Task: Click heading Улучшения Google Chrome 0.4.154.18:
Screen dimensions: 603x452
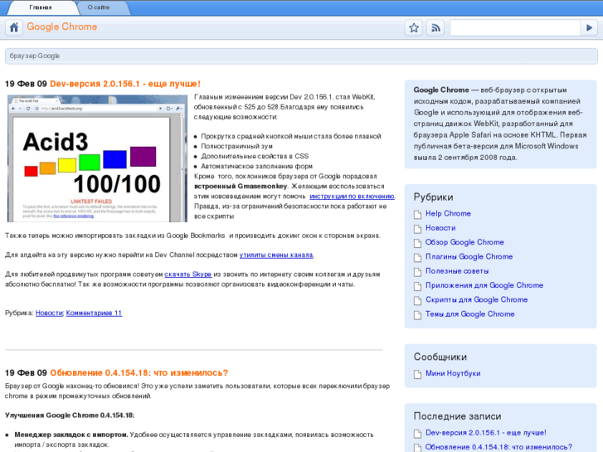Action: coord(70,416)
